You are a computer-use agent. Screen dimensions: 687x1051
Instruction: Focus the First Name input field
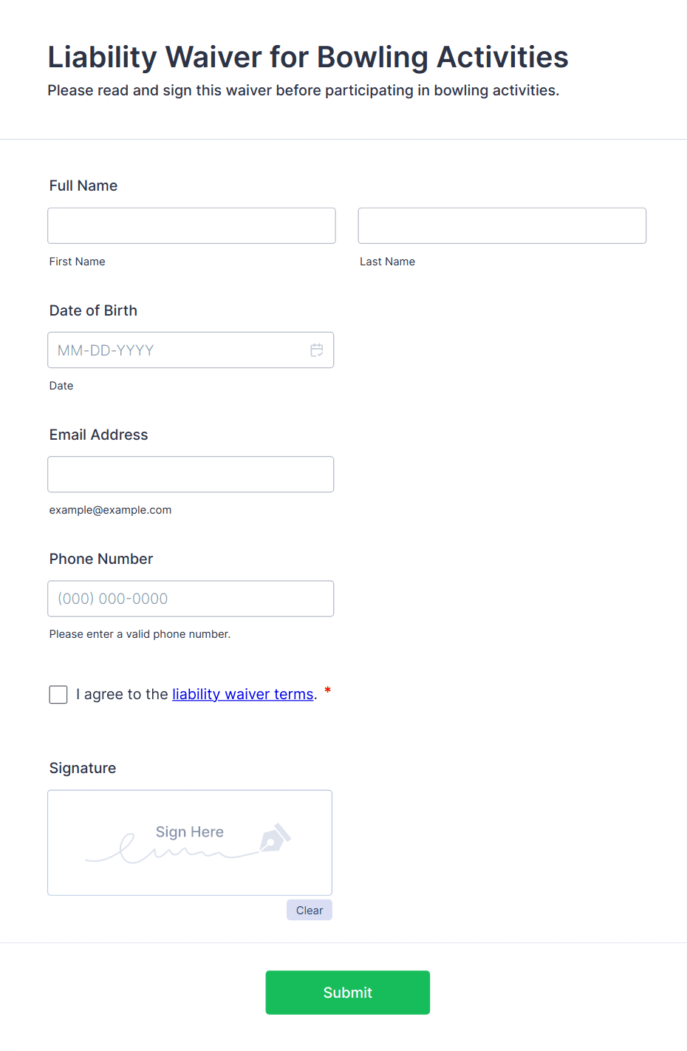[191, 226]
